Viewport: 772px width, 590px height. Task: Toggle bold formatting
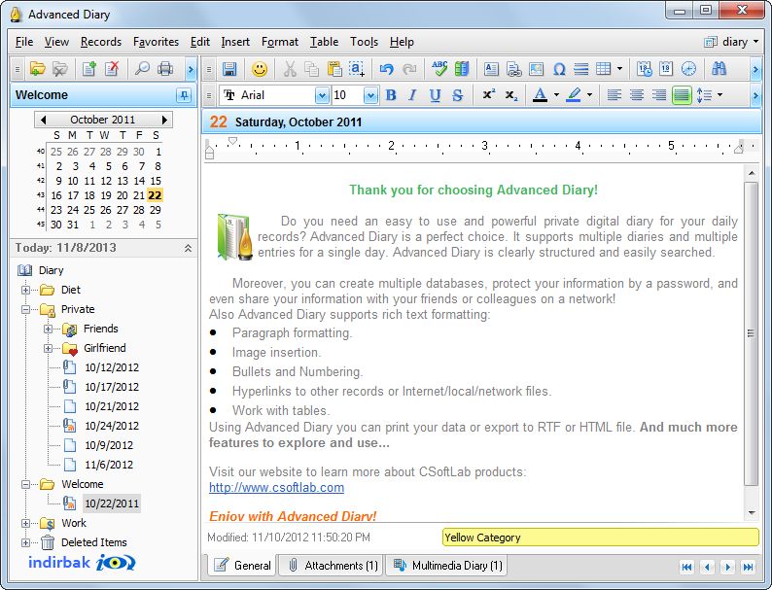pyautogui.click(x=391, y=95)
